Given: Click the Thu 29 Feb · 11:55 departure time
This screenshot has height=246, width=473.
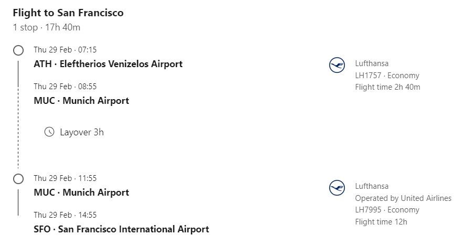Looking at the screenshot, I should (65, 178).
